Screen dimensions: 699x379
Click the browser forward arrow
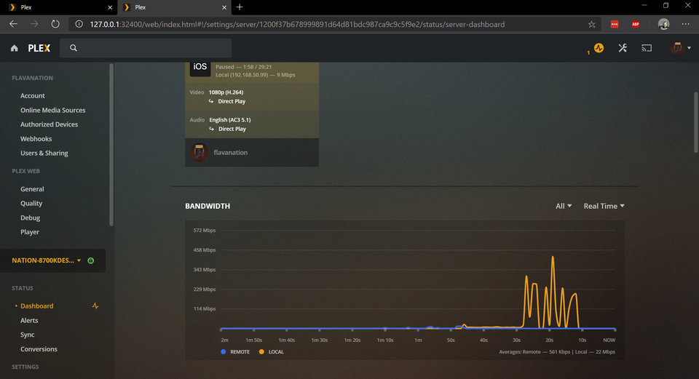pos(34,24)
